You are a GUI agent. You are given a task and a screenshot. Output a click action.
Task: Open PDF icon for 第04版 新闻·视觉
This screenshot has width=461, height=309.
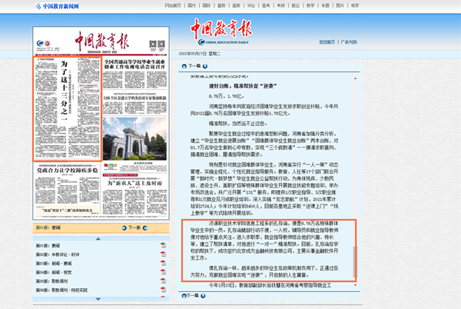pyautogui.click(x=163, y=272)
